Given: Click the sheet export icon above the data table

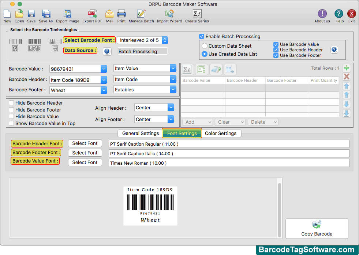Looking at the screenshot, I should [x=216, y=69].
